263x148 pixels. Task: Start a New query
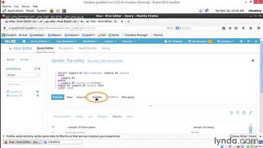128,97
